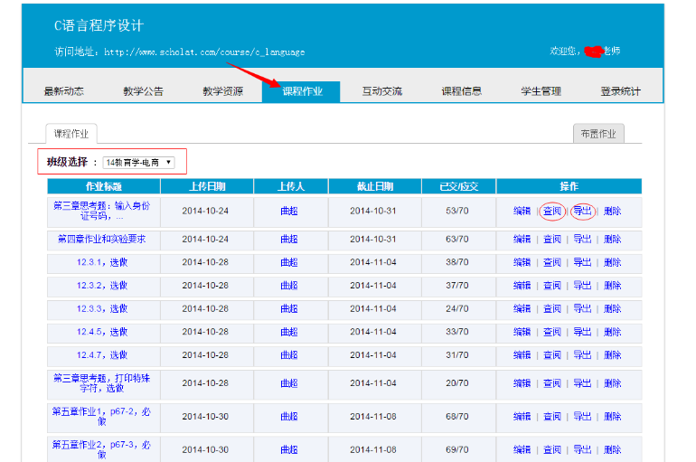
Task: Click 查阅 for 第五章作业2 row
Action: (x=552, y=449)
